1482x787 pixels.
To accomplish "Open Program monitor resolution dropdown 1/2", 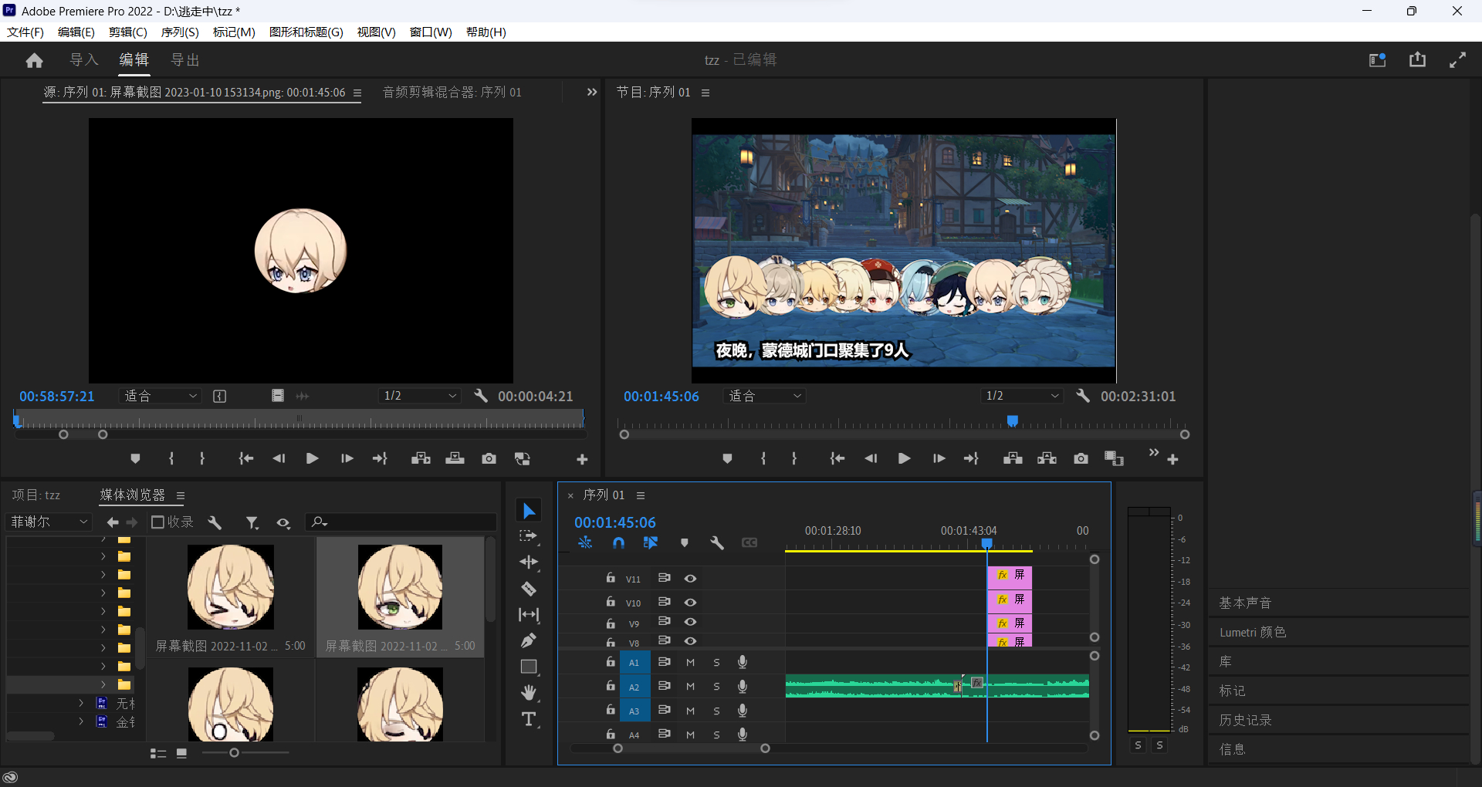I will [x=1021, y=396].
